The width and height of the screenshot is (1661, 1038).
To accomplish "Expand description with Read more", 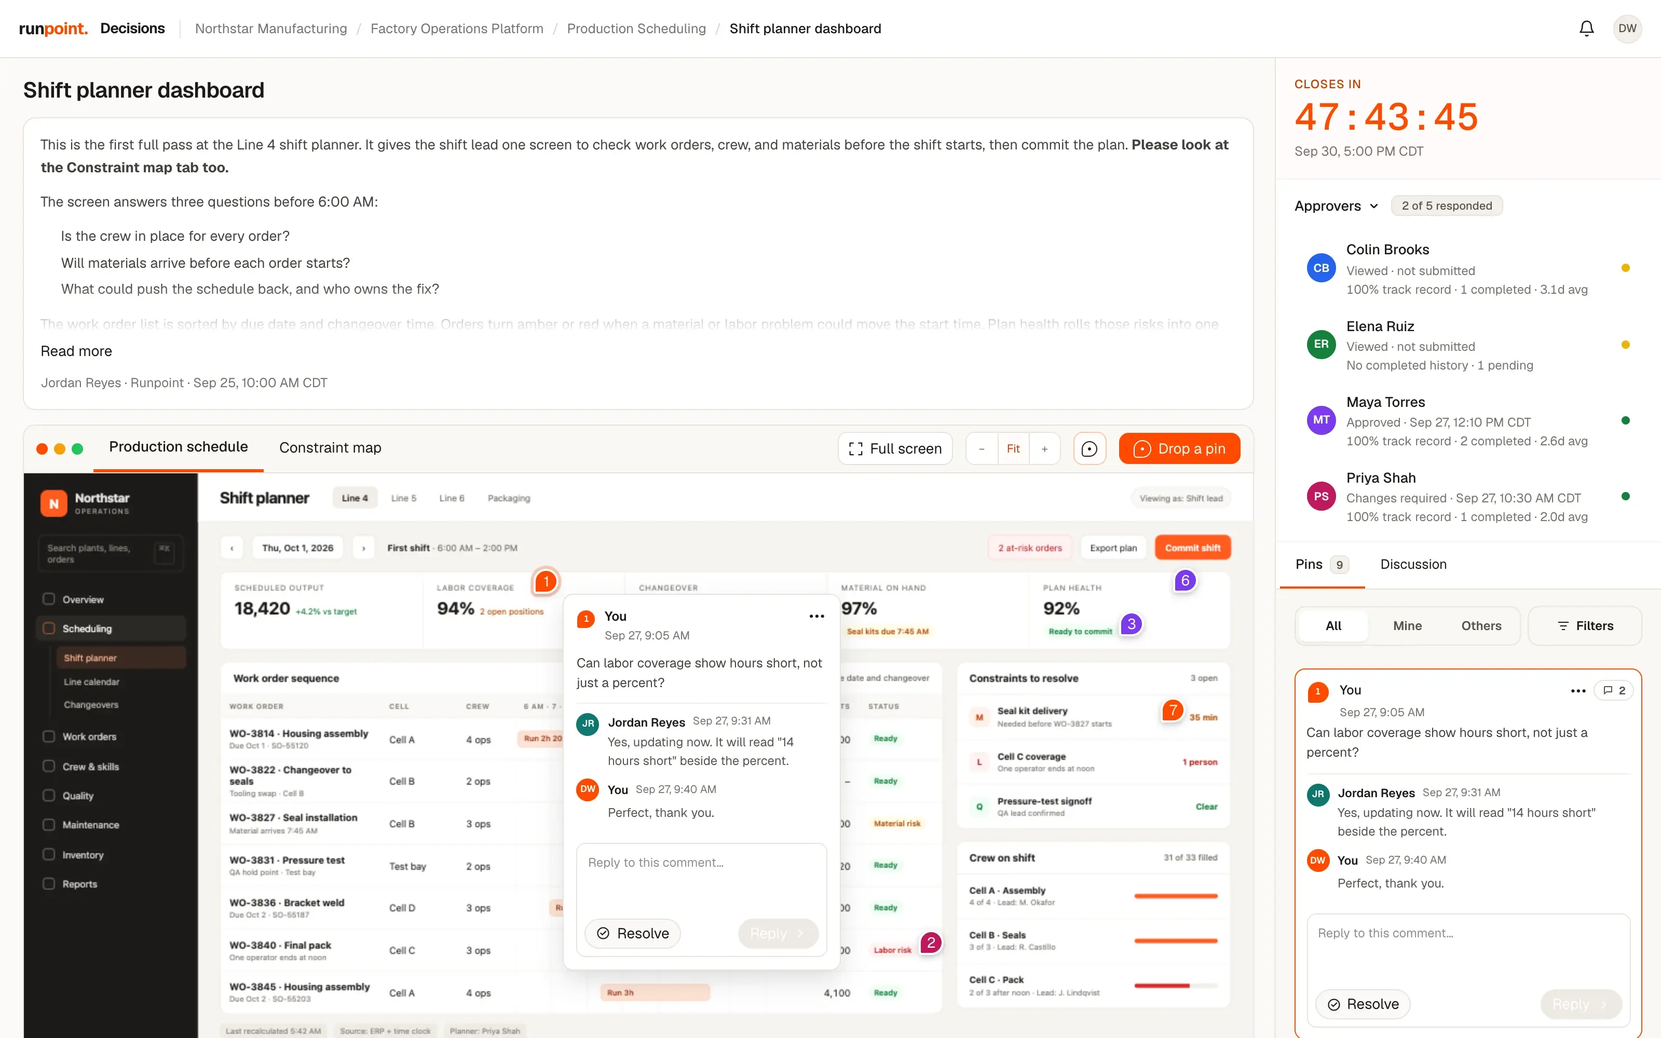I will click(76, 351).
